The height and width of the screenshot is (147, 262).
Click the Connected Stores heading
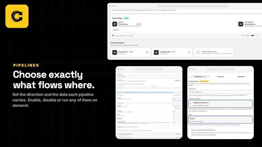pos(117,43)
